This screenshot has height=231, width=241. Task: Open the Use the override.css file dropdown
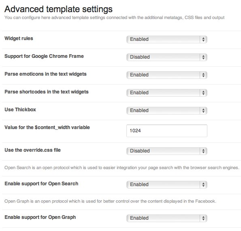tap(167, 151)
